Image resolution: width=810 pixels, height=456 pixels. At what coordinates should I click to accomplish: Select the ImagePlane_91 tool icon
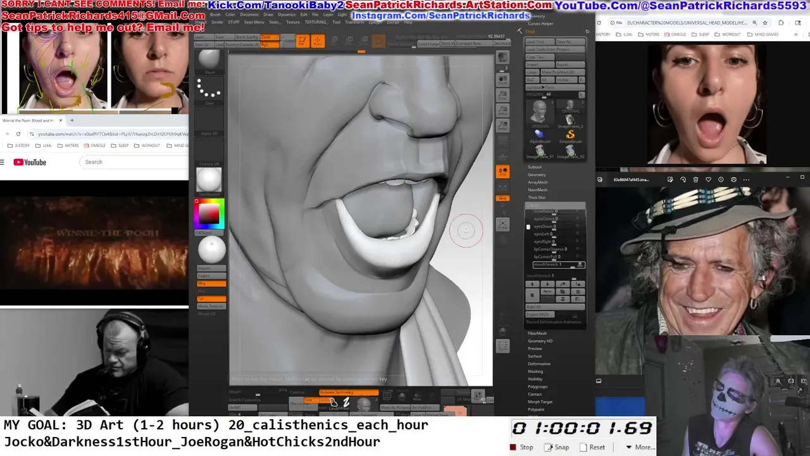[540, 151]
